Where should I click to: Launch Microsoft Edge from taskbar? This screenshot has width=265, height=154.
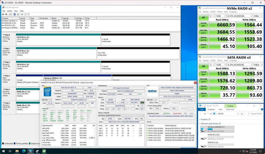[24, 151]
